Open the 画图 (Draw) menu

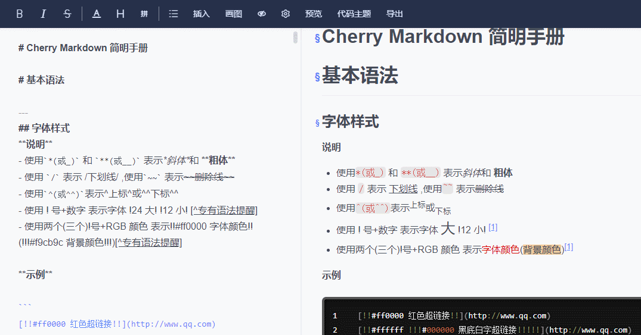[234, 14]
